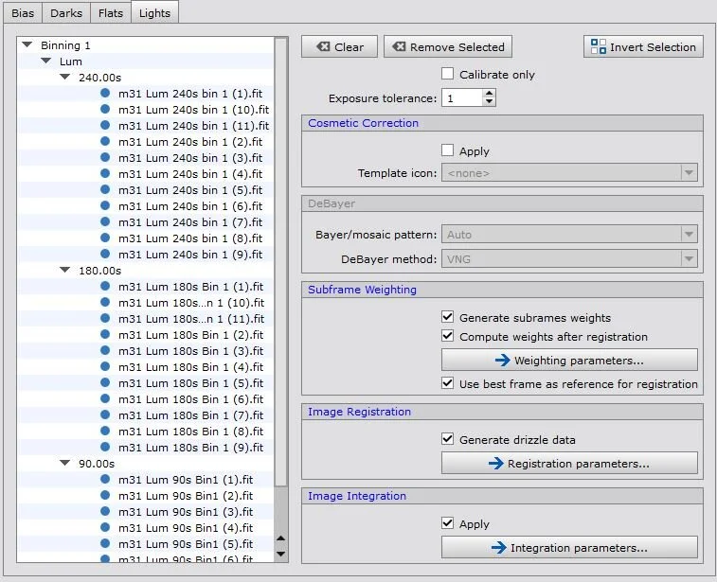The height and width of the screenshot is (582, 717).
Task: Toggle Image Integration Apply checkbox
Action: click(x=448, y=523)
